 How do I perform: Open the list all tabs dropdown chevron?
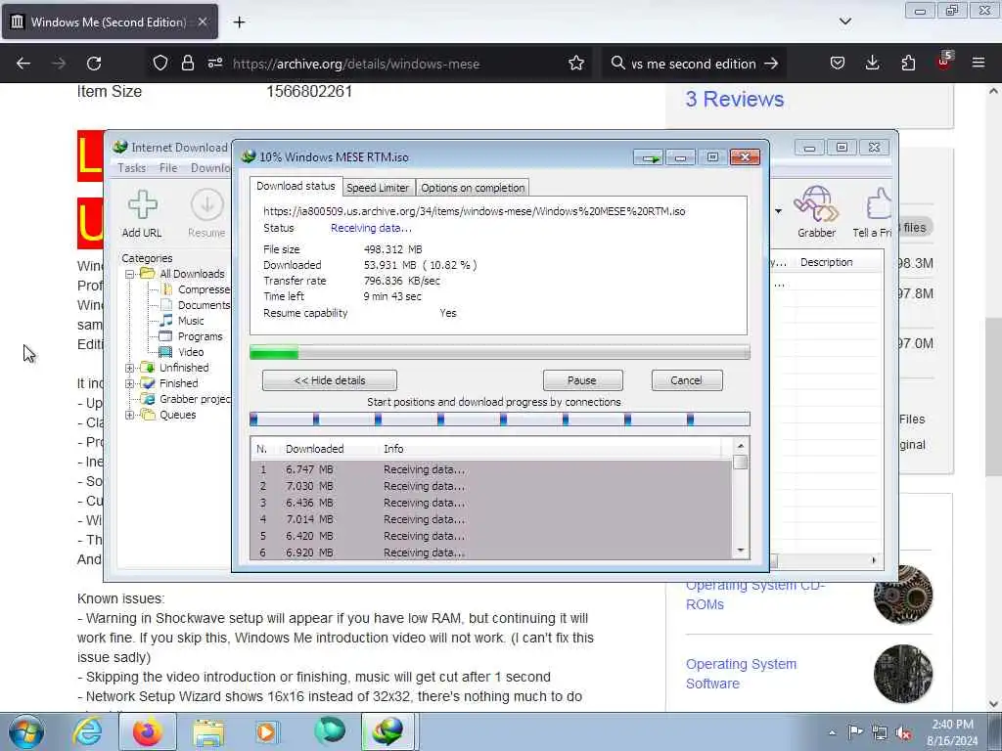coord(844,22)
